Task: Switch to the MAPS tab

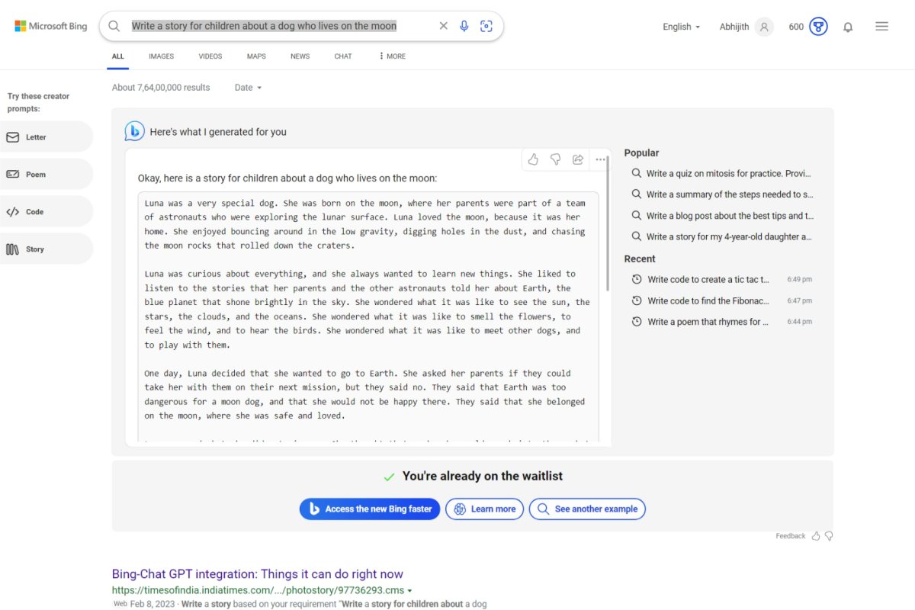Action: click(x=256, y=56)
